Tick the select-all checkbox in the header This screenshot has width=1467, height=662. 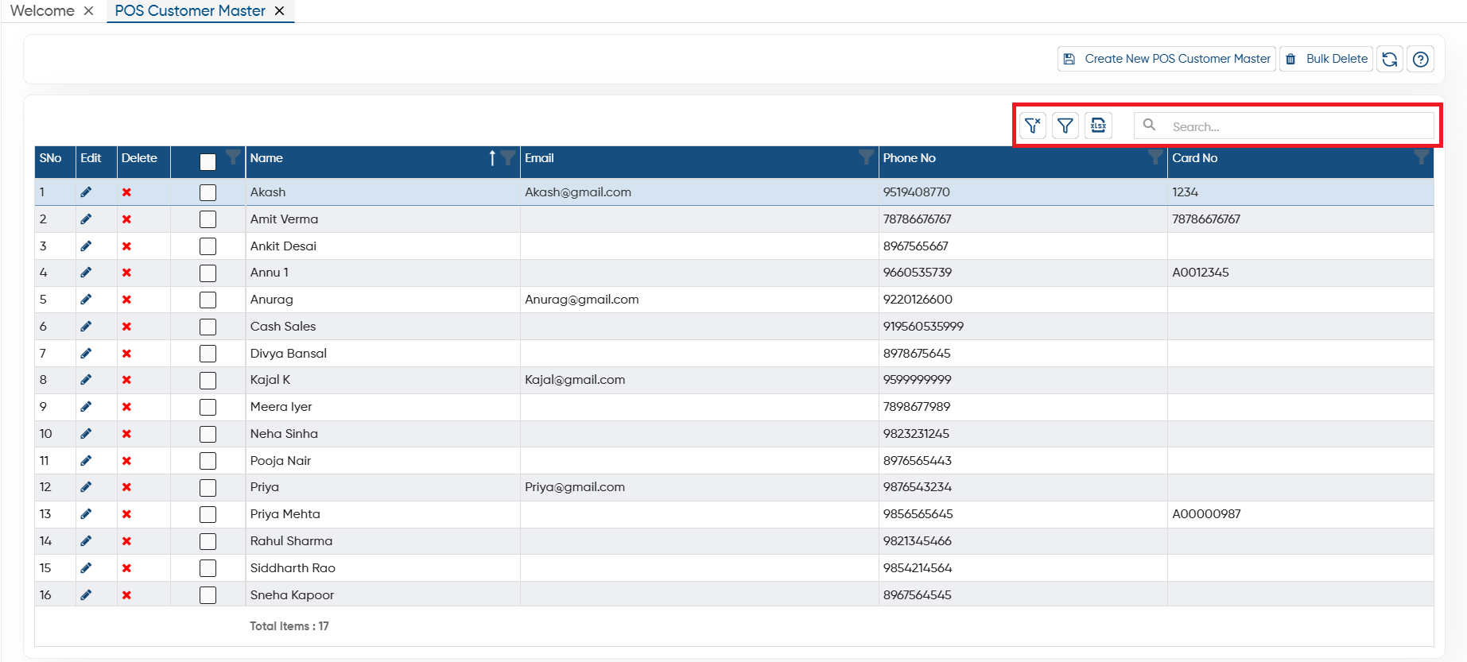click(208, 162)
